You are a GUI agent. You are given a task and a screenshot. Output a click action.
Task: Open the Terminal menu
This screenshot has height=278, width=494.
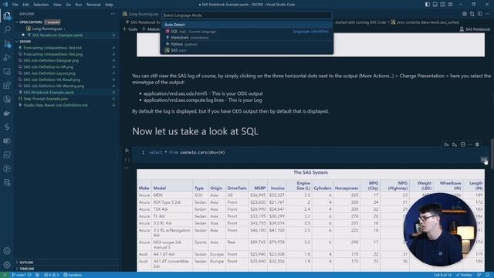coord(93,5)
